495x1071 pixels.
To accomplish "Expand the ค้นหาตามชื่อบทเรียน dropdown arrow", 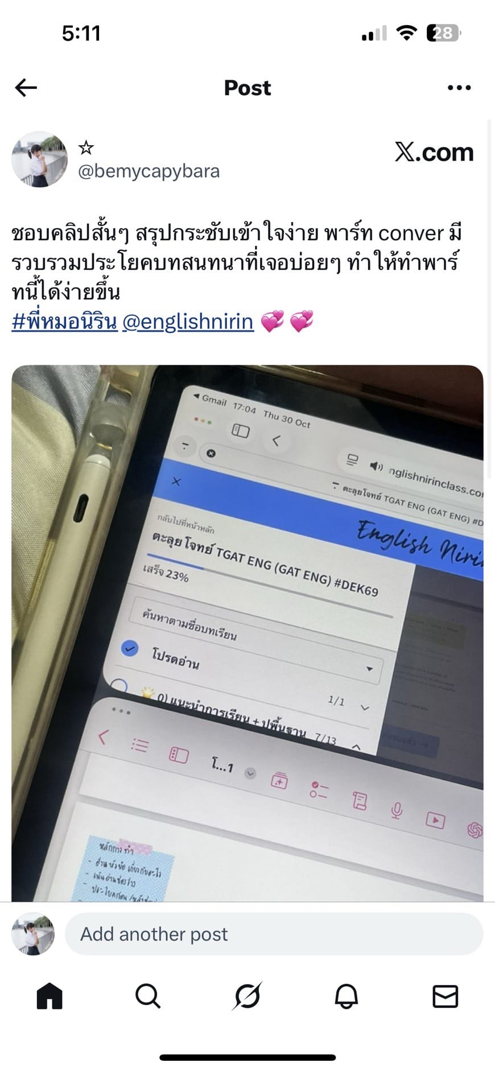I will [x=370, y=669].
